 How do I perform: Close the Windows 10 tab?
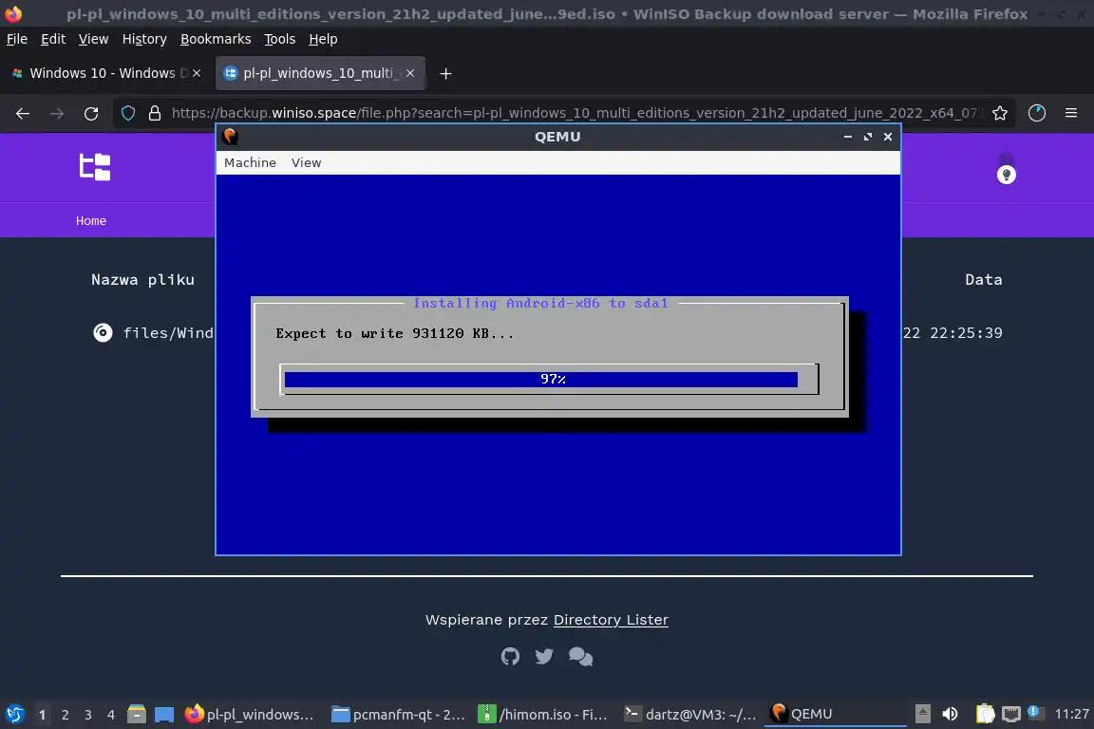point(197,73)
